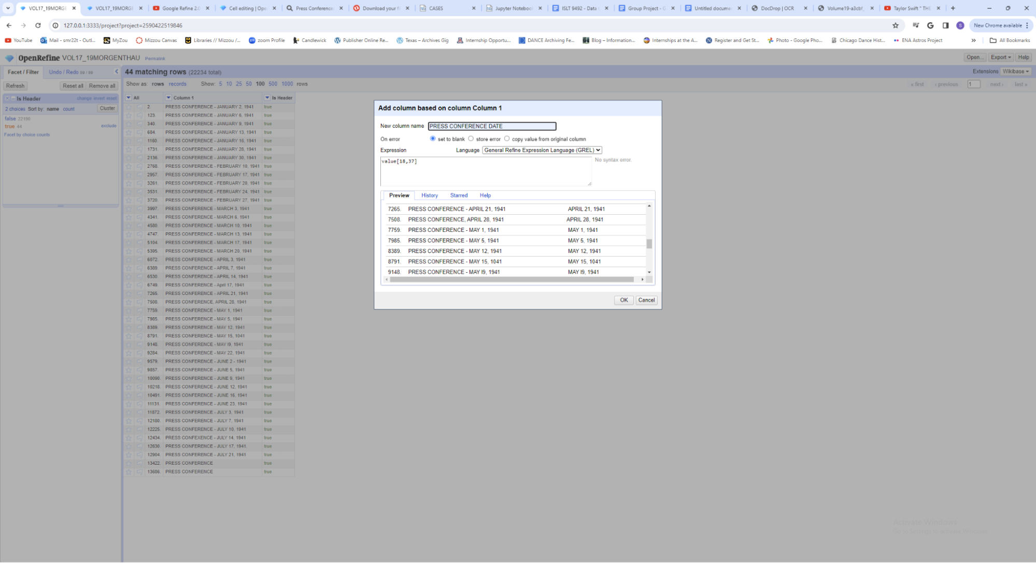The height and width of the screenshot is (563, 1036).
Task: Open the Export dropdown menu
Action: pos(1001,57)
